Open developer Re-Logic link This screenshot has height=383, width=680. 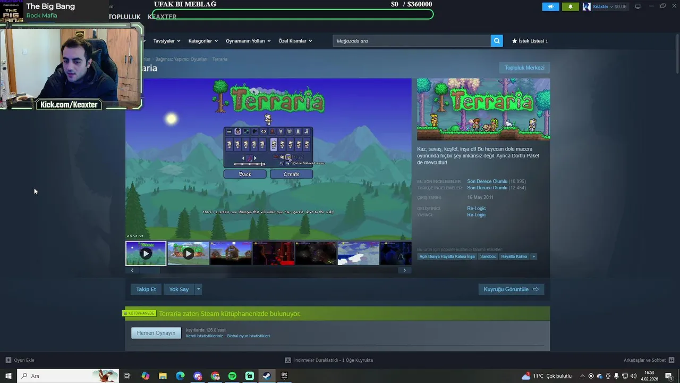tap(477, 209)
